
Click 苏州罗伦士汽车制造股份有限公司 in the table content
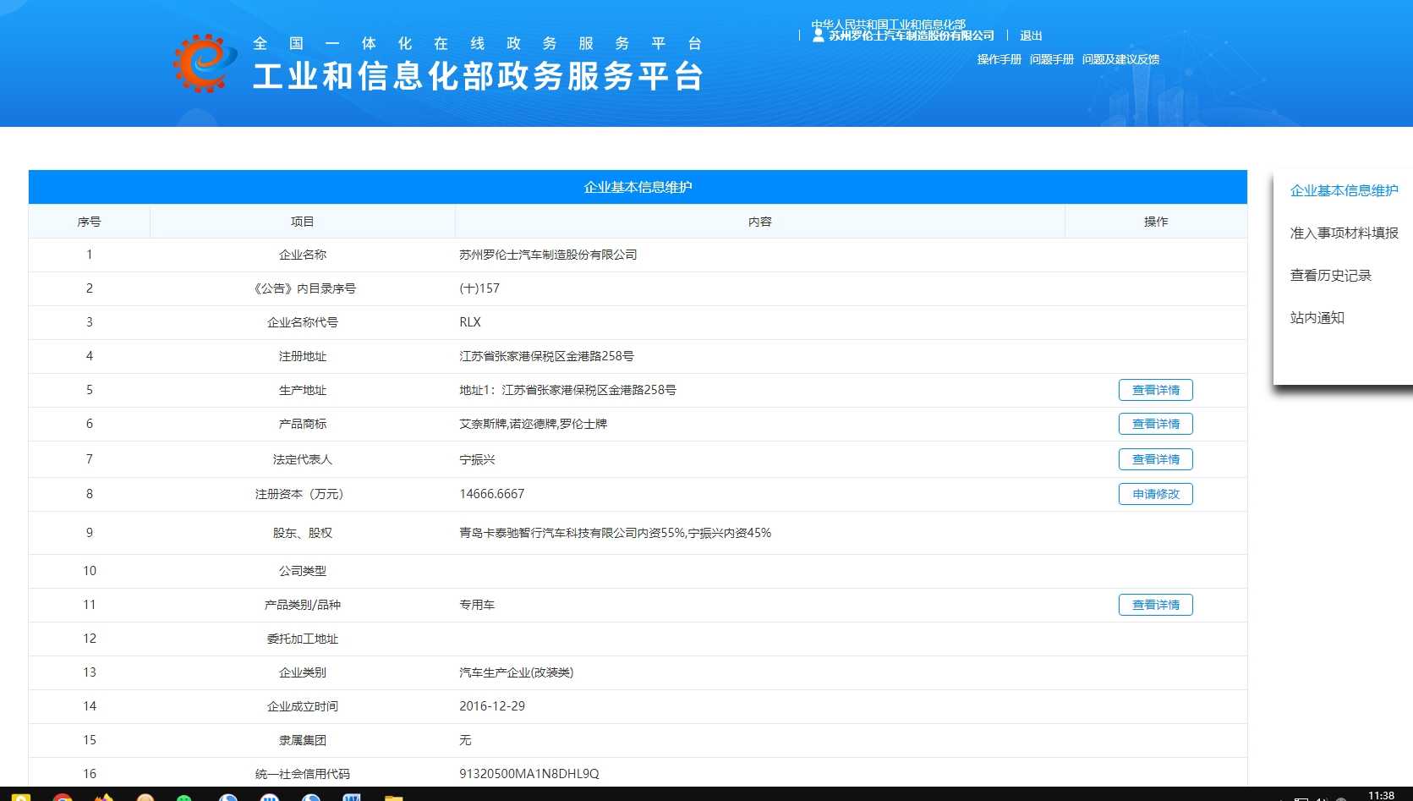pos(548,255)
